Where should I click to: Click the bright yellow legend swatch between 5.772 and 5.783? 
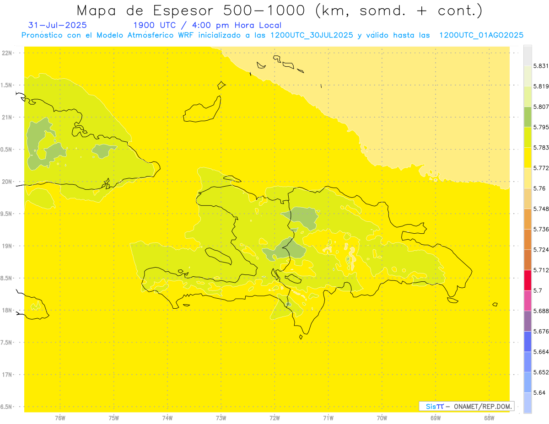click(x=527, y=157)
